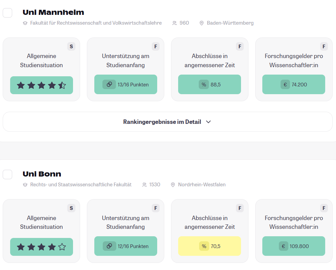Screen dimensions: 336x270
Task: Select Bonn's 12/16 Punkten result box
Action: tap(125, 246)
